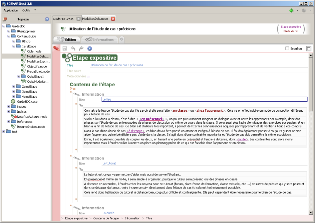The height and width of the screenshot is (223, 315).
Task: Open the back arrow history dropdown
Action: [297, 10]
